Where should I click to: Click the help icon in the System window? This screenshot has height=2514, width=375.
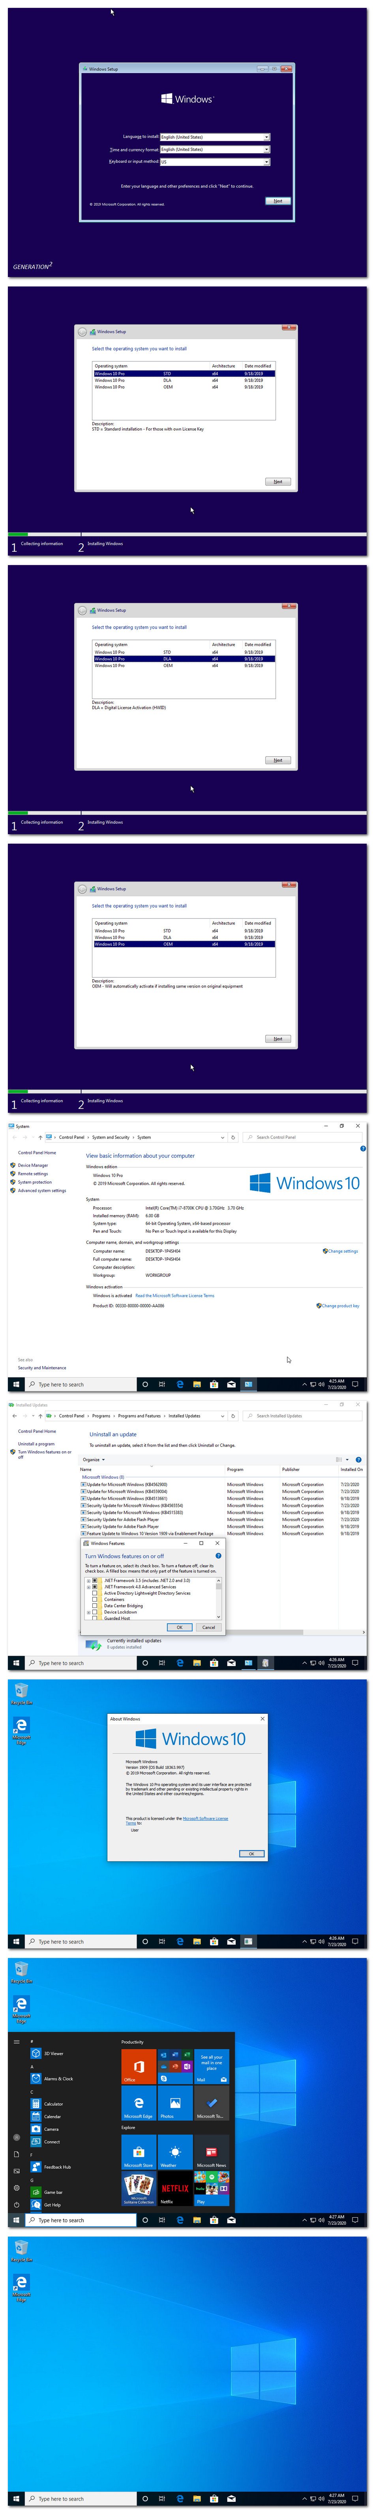pyautogui.click(x=363, y=1149)
